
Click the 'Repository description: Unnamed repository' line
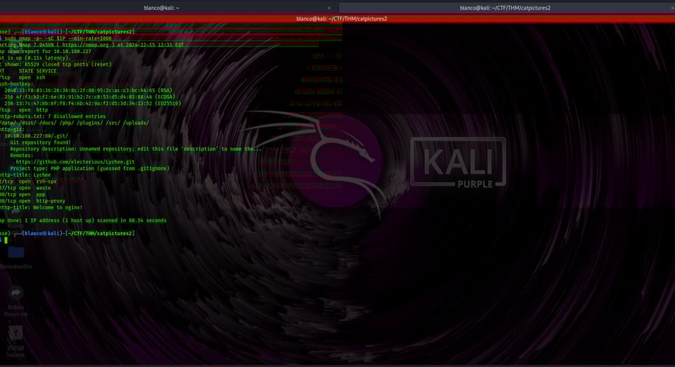coord(136,149)
